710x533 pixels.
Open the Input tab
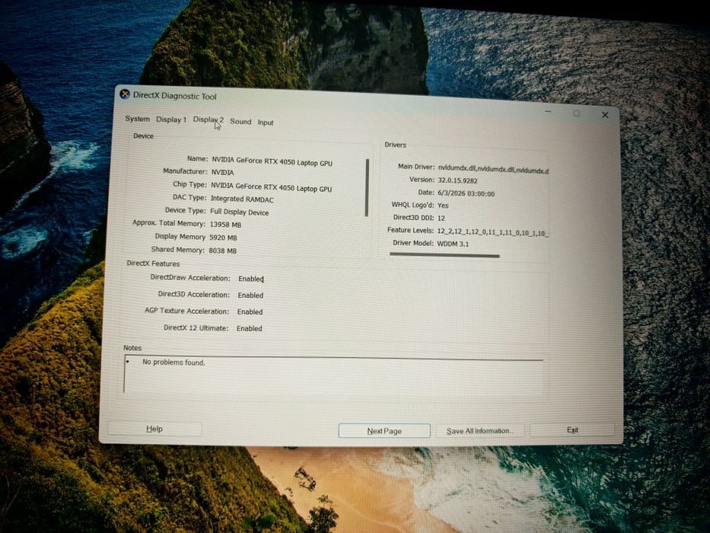(x=266, y=123)
